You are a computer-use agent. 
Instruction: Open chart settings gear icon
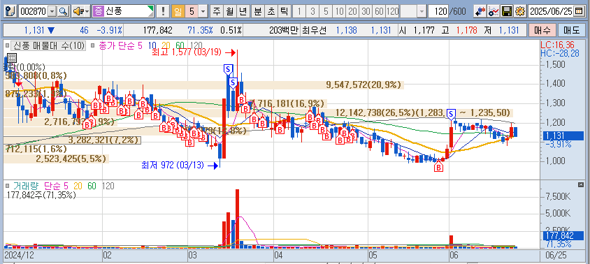pos(520,11)
